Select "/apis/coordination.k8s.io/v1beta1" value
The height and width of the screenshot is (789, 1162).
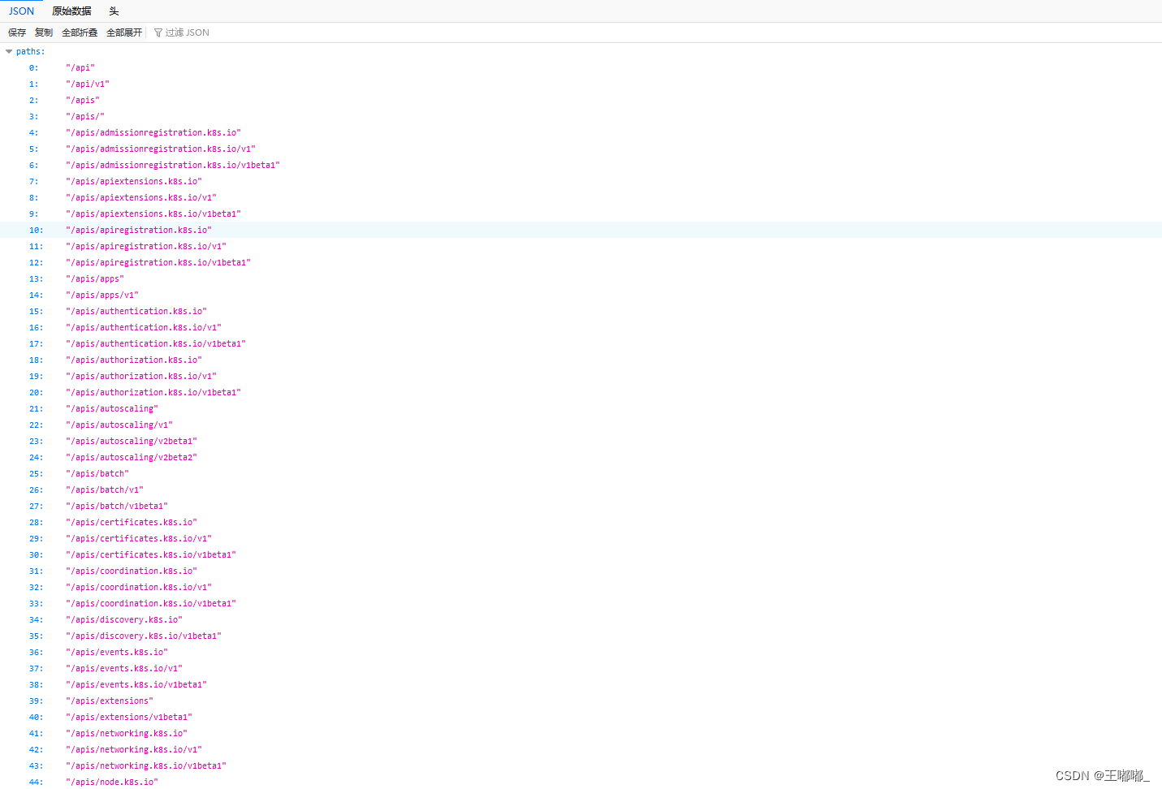[151, 603]
